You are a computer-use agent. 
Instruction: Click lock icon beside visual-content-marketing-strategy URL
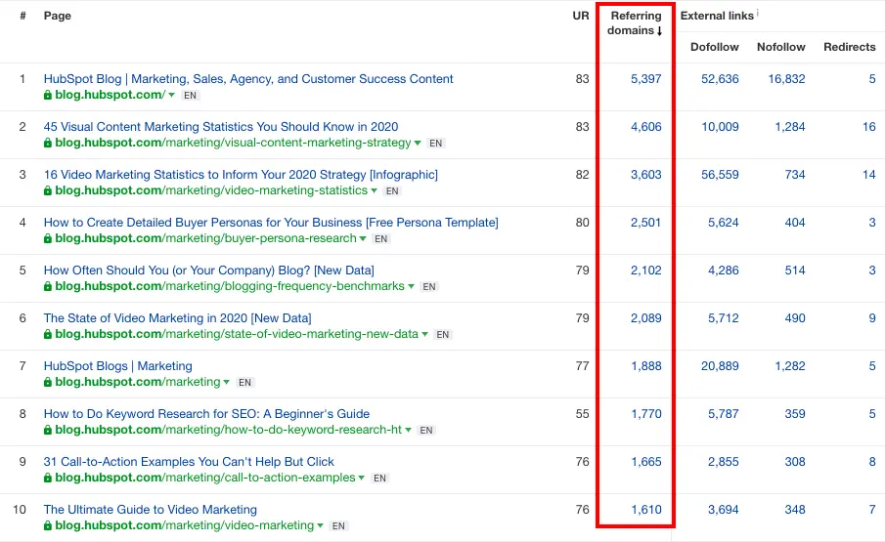pos(48,144)
